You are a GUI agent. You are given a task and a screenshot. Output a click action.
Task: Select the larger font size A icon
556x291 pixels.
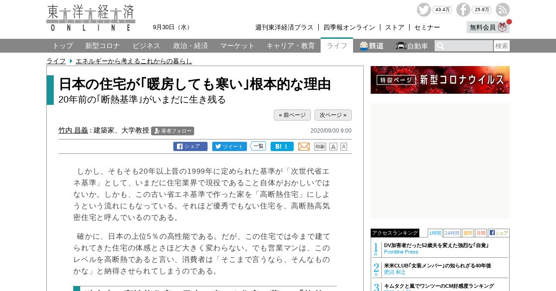[333, 146]
